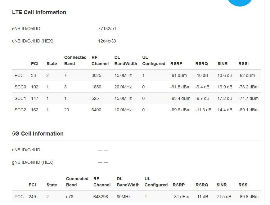Click the RSRP column header in LTE table
Screen dimensions: 270x205
click(x=176, y=64)
